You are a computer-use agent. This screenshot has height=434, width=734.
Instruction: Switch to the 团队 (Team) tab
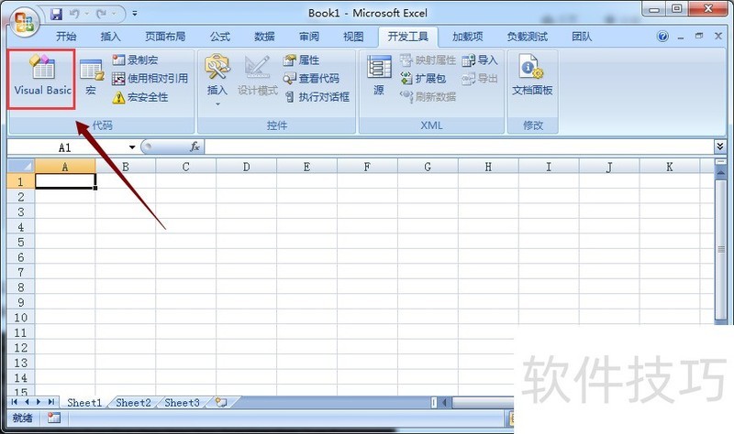582,37
